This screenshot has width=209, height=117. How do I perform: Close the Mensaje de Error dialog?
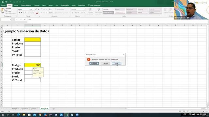coord(124,55)
